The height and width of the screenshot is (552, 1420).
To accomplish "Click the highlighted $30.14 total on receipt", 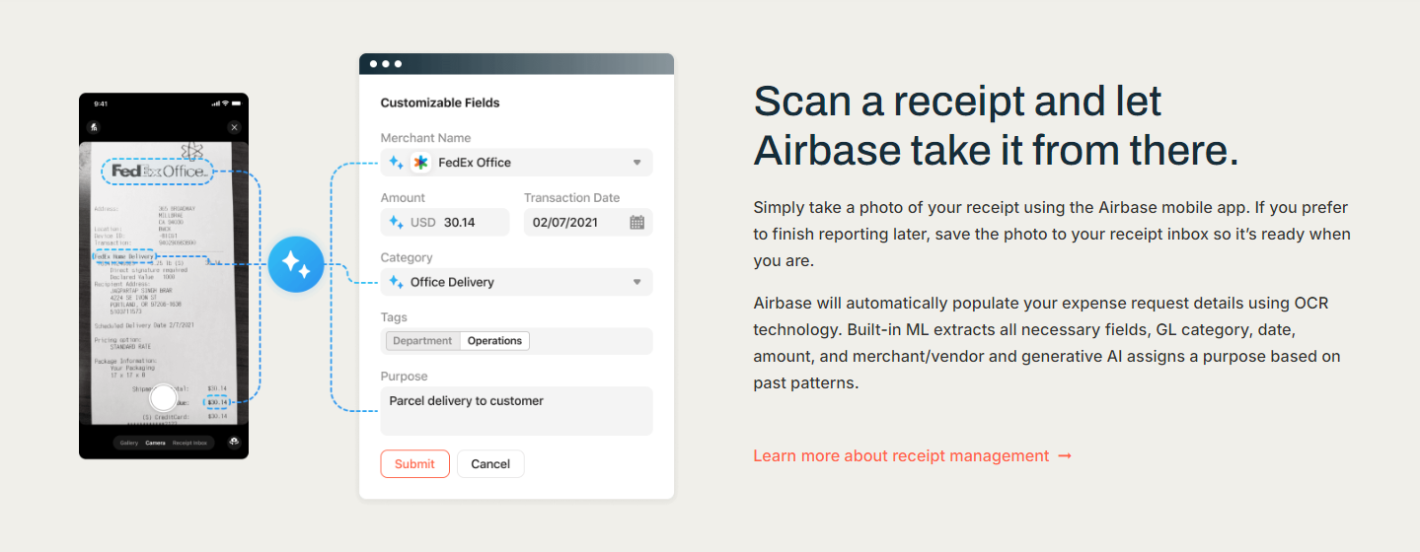I will pyautogui.click(x=217, y=402).
